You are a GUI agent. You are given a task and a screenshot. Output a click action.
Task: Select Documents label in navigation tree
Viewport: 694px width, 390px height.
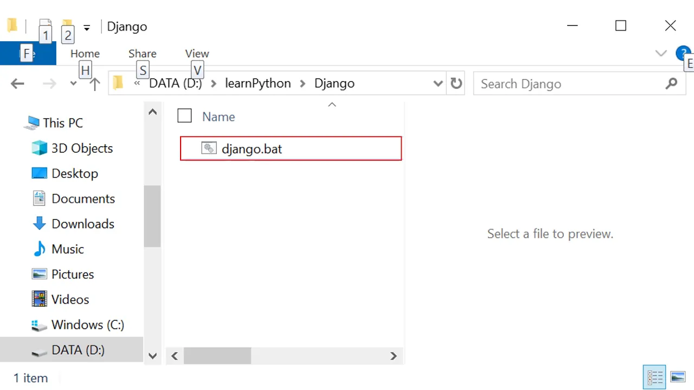pyautogui.click(x=83, y=199)
